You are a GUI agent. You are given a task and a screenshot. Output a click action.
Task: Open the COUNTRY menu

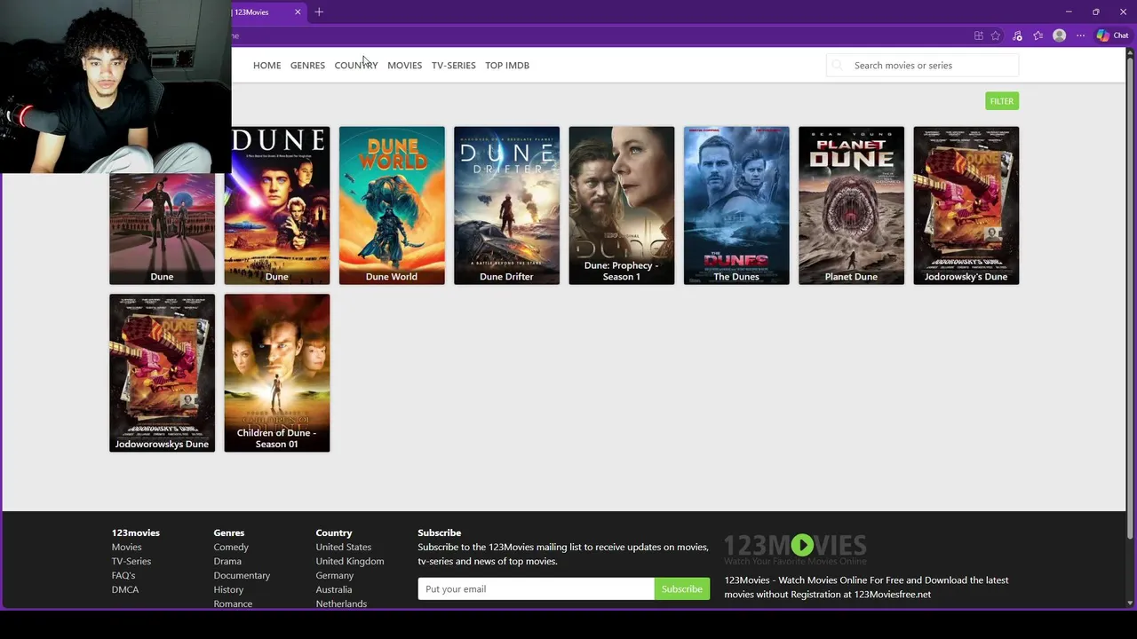click(x=355, y=65)
